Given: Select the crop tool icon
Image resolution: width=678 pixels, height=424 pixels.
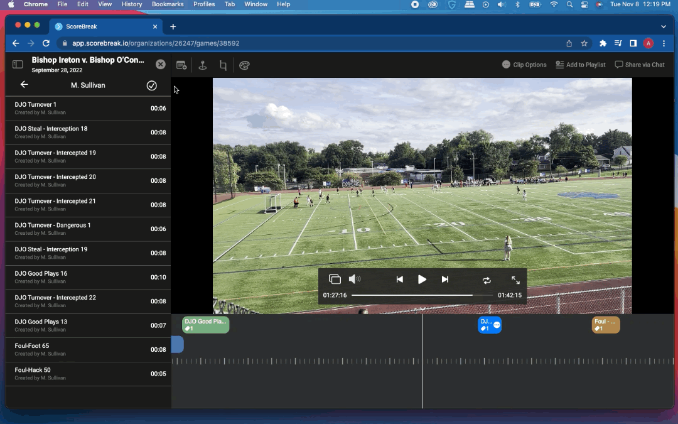Looking at the screenshot, I should pos(223,65).
